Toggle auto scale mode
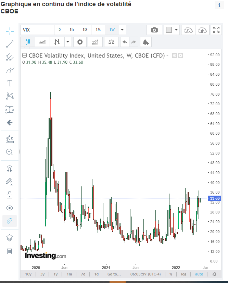 pyautogui.click(x=199, y=274)
